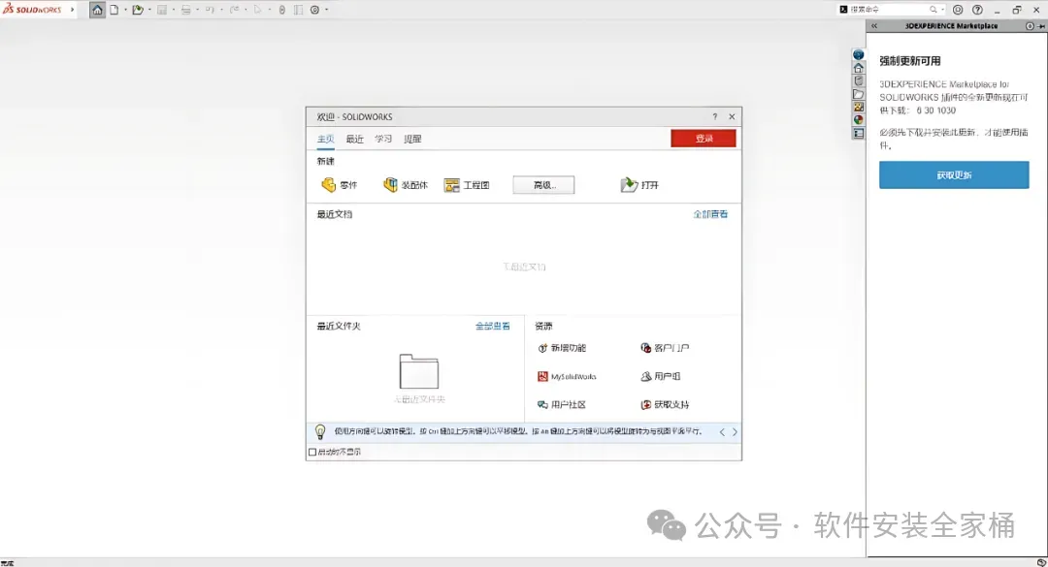Open the search command dropdown arrow

point(942,10)
